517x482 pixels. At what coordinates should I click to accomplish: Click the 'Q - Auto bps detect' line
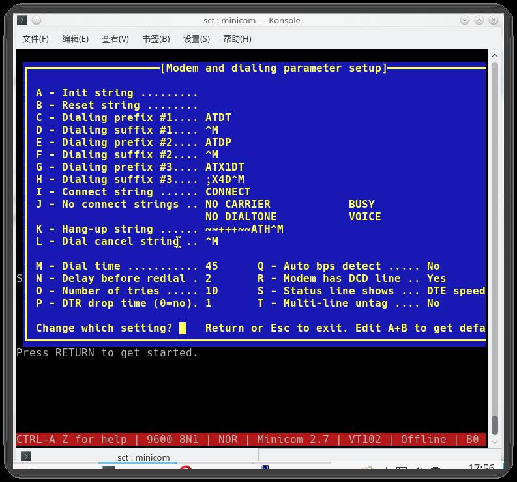click(x=349, y=266)
